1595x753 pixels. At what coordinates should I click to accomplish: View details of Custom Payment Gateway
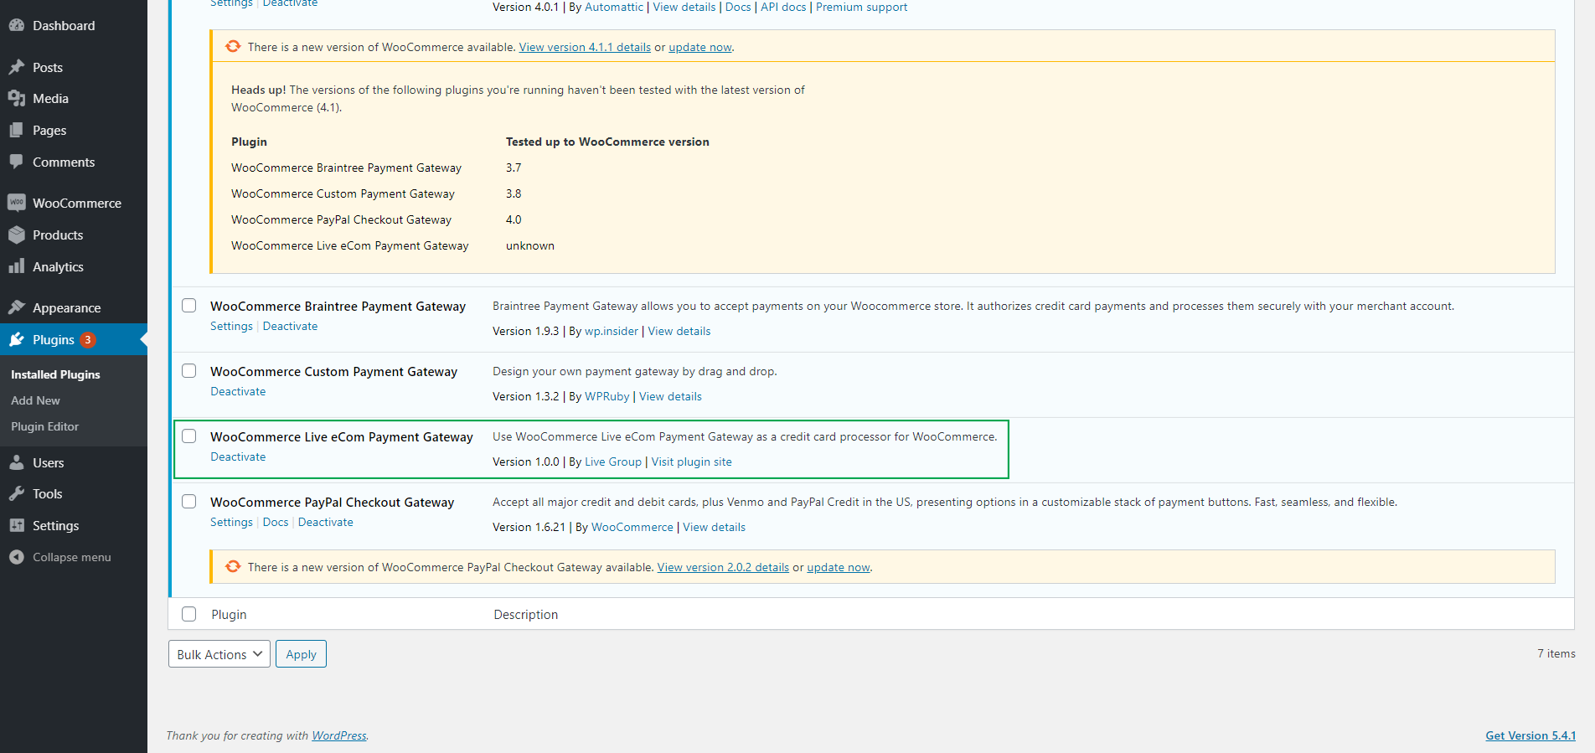[670, 396]
